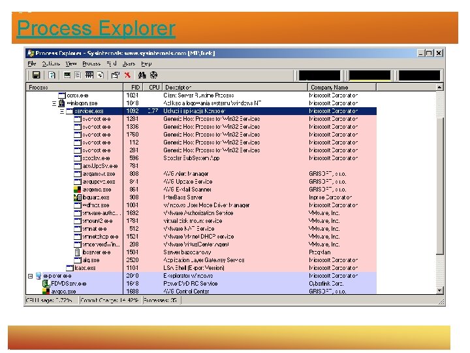This screenshot has height=353, width=470.
Task: Sort by the CPU column header
Action: click(153, 88)
